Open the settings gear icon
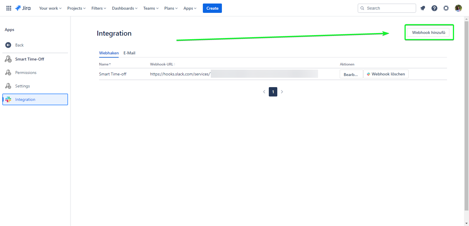The width and height of the screenshot is (469, 226). (x=446, y=8)
